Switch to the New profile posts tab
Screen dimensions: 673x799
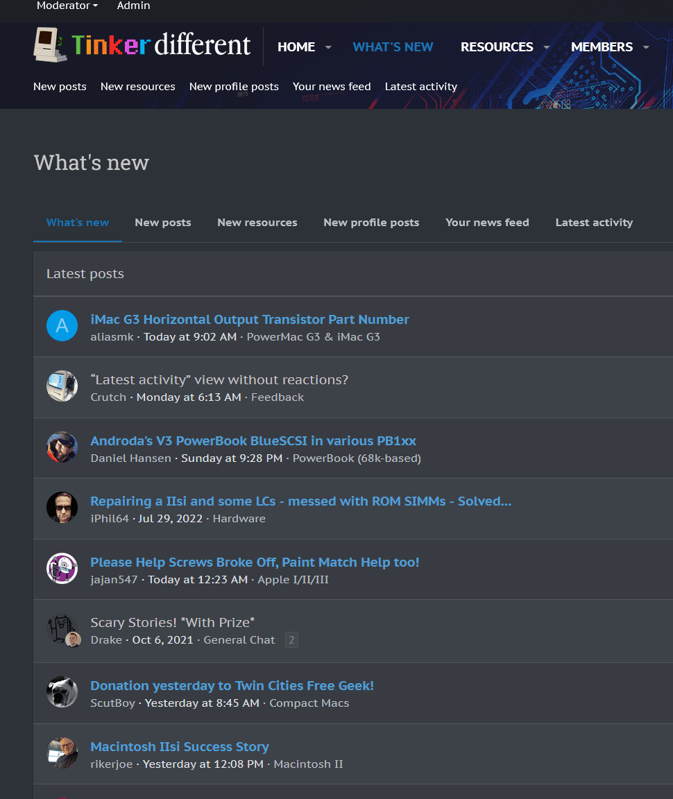pyautogui.click(x=371, y=223)
